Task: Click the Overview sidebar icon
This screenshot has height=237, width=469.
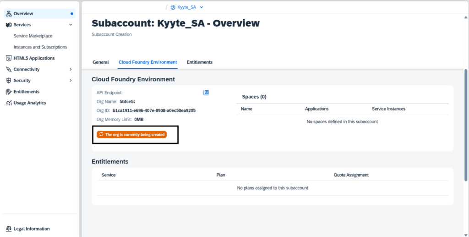Action: click(9, 13)
